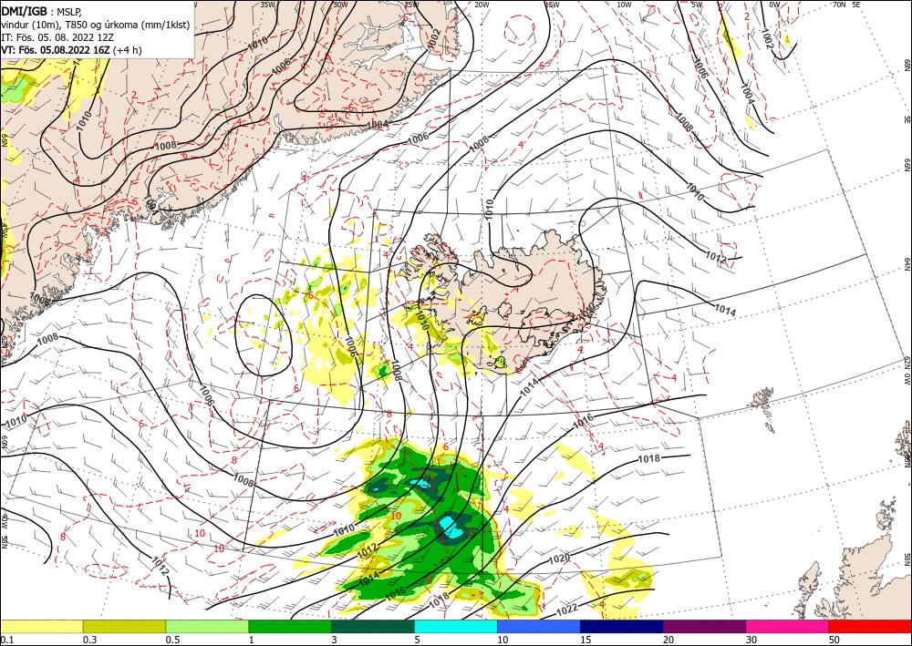Choose the purple 20–30 mm legend swatch
Image resolution: width=912 pixels, height=646 pixels.
[x=704, y=626]
